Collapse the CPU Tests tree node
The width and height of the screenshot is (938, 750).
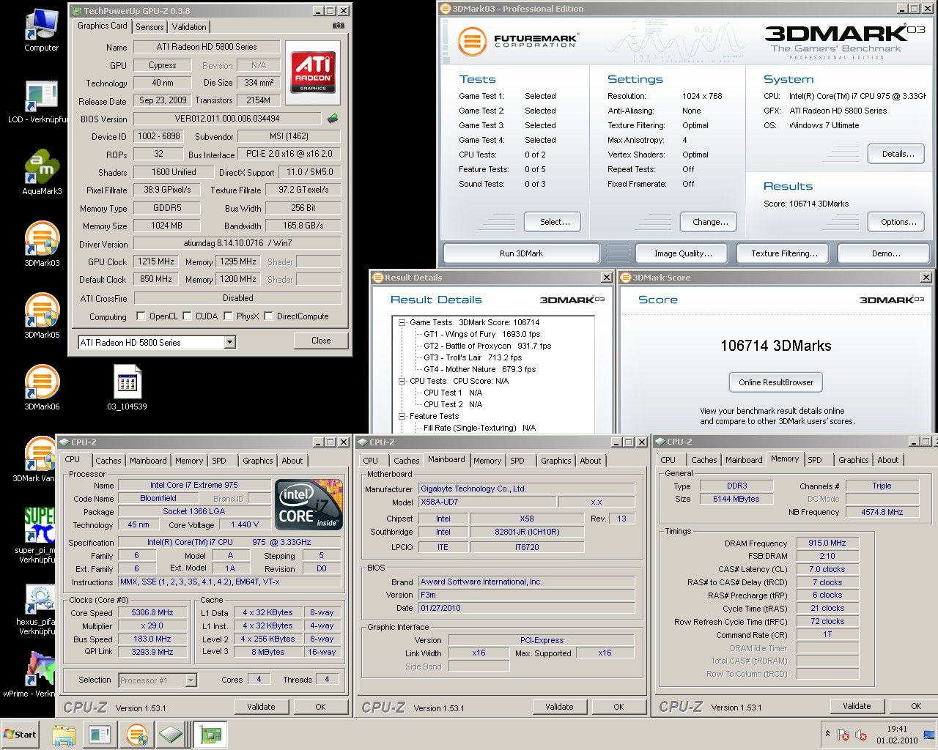pyautogui.click(x=402, y=381)
